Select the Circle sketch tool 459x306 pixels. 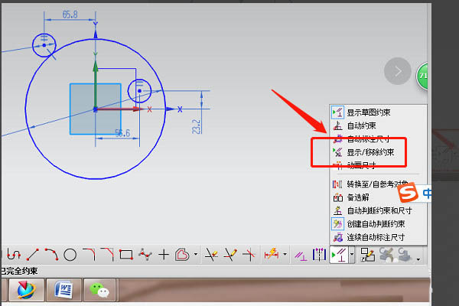tap(70, 254)
